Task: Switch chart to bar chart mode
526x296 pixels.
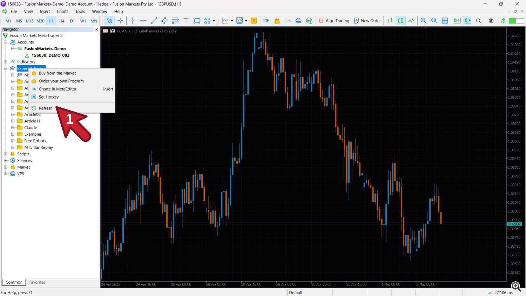Action: pos(390,21)
